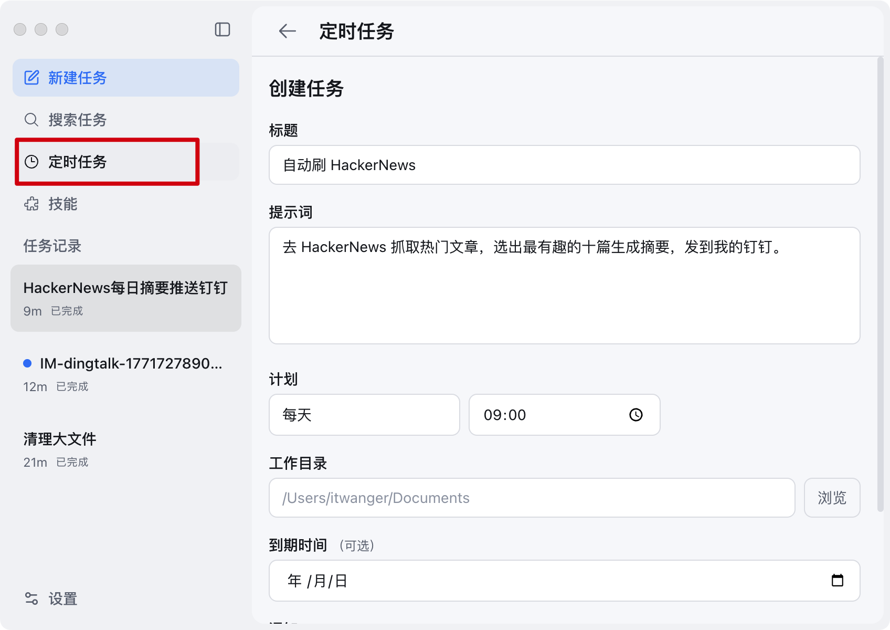Viewport: 890px width, 630px height.
Task: Open the calendar date picker icon
Action: click(x=837, y=580)
